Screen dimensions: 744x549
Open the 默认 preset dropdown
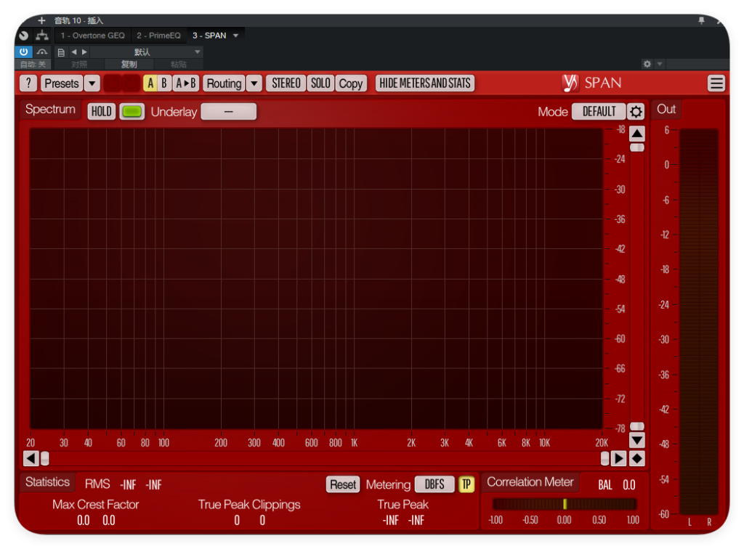click(147, 52)
